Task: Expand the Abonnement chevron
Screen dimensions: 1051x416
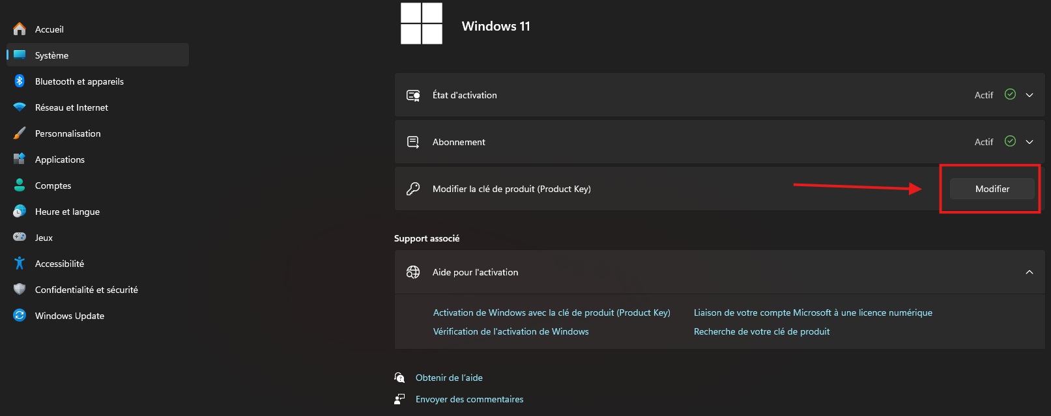Action: pyautogui.click(x=1029, y=142)
